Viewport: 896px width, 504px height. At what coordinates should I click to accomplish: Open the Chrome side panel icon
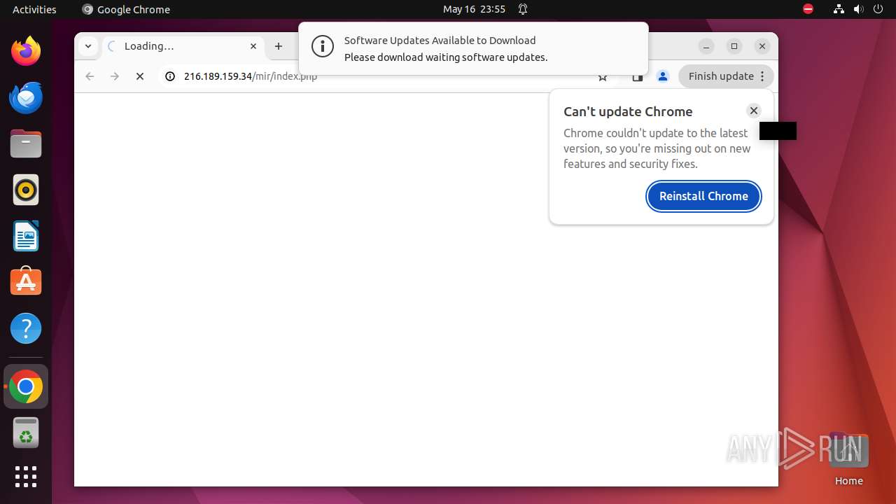click(638, 78)
